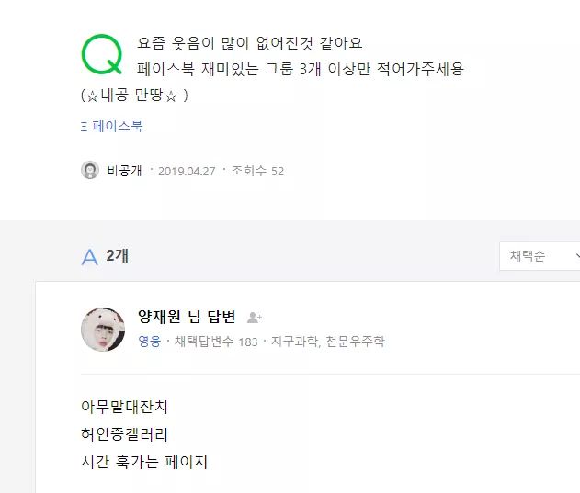Click answer line 시간 훅가는 페이지
580x493 pixels.
[144, 462]
